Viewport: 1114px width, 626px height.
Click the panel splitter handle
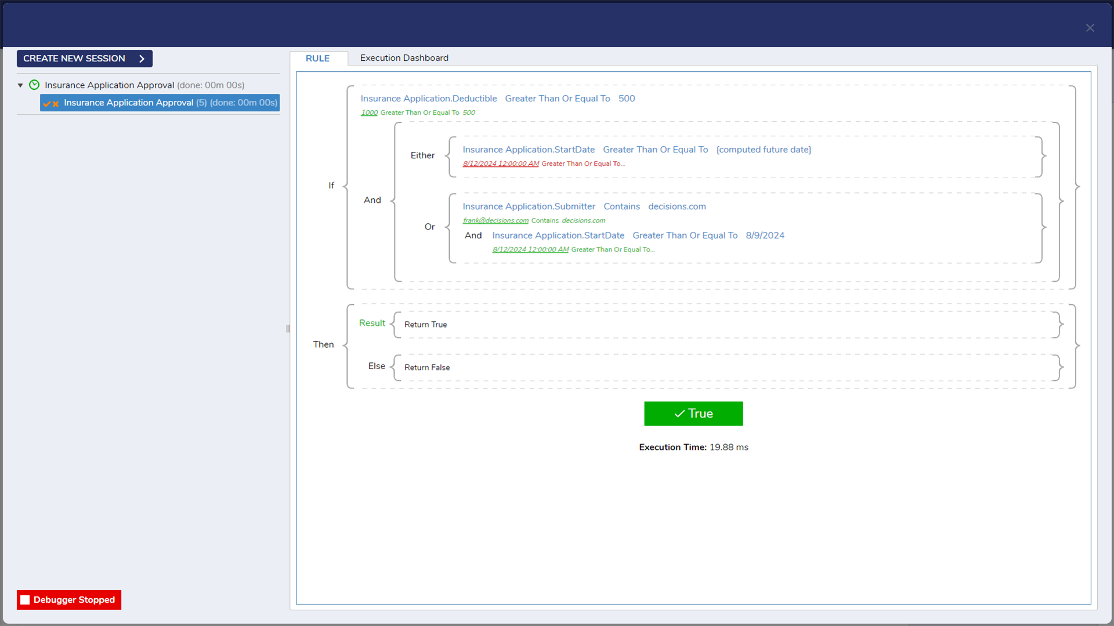point(288,329)
